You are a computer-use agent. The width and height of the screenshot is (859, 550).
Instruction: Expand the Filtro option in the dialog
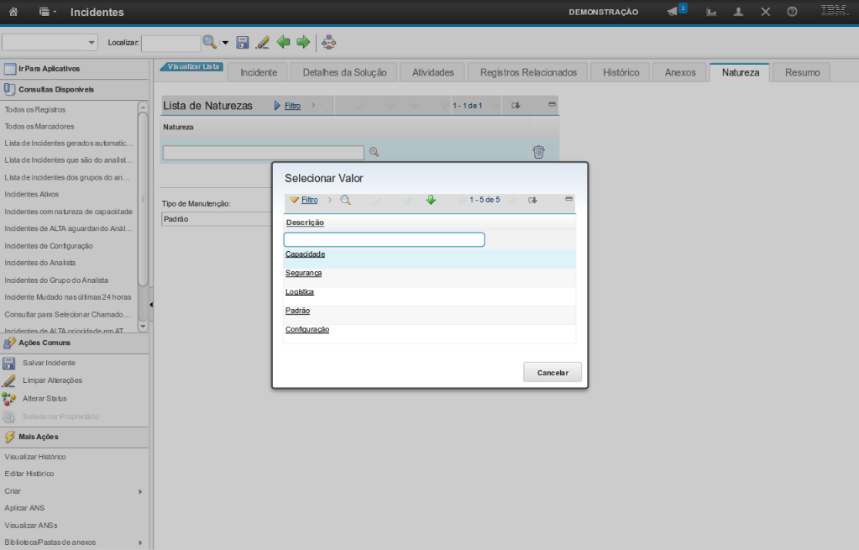[309, 200]
